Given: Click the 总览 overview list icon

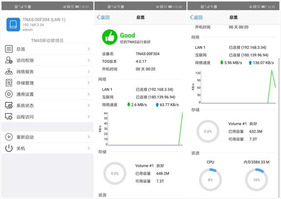Looking at the screenshot, I should pos(9,49).
